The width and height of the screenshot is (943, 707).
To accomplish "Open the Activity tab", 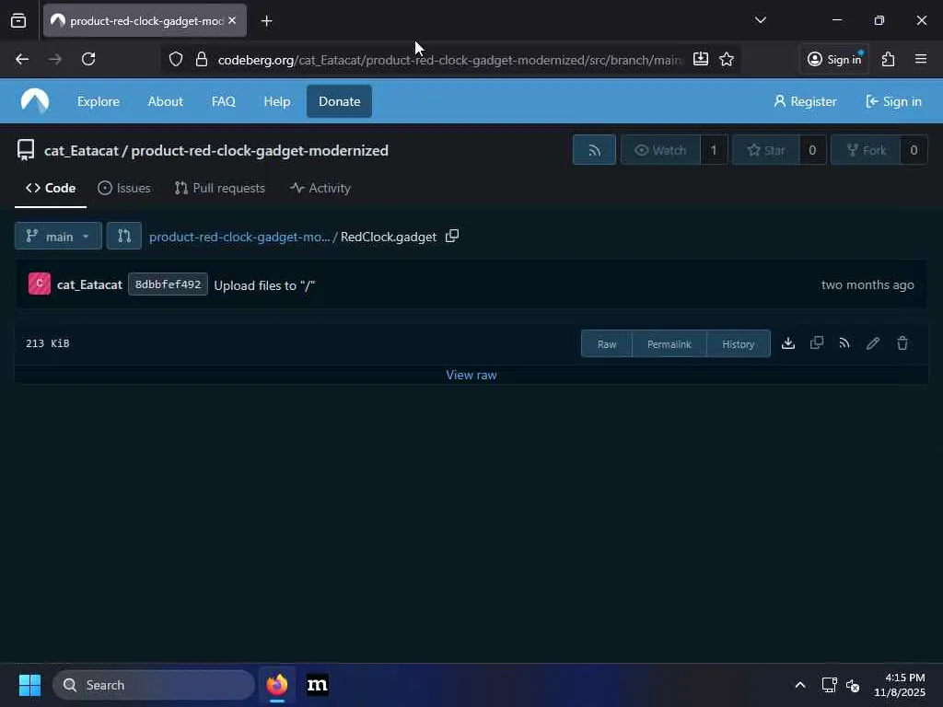I will [x=320, y=188].
